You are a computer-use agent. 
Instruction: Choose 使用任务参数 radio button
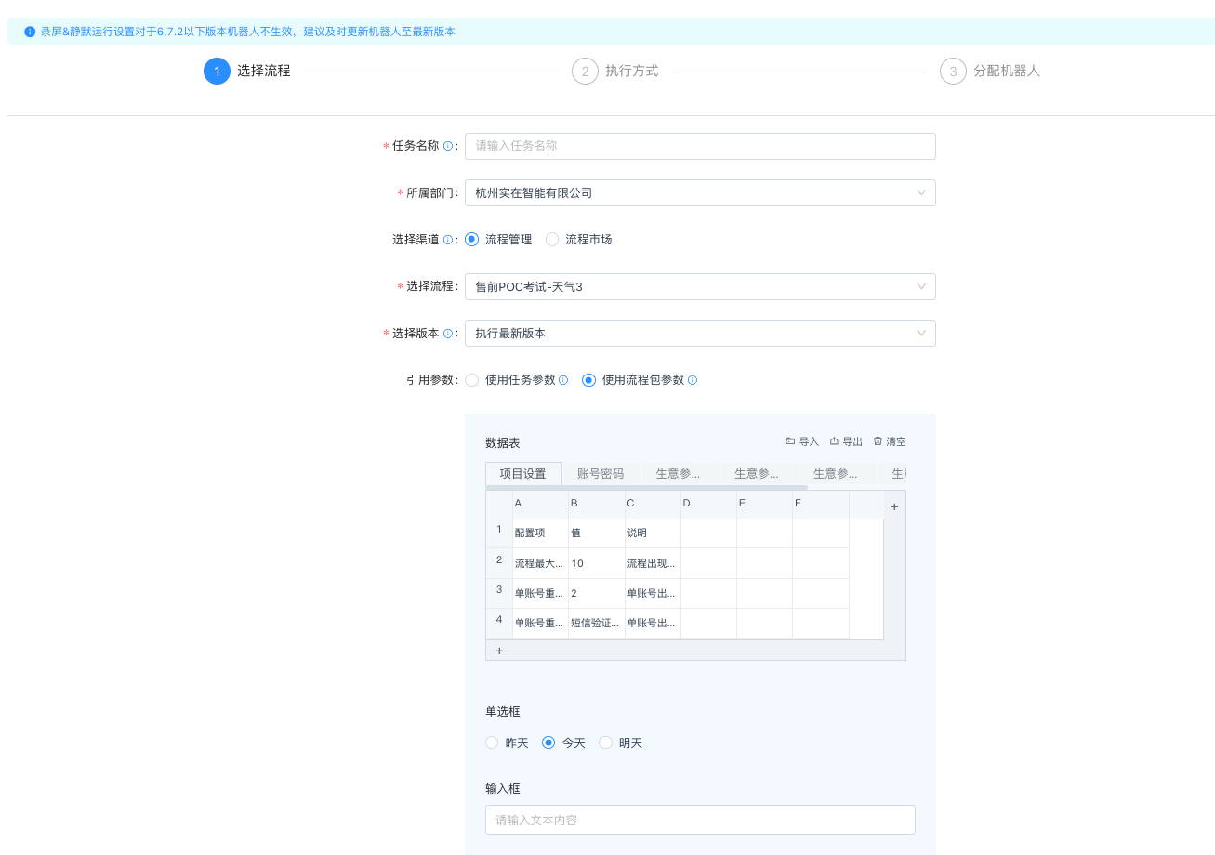pos(472,380)
